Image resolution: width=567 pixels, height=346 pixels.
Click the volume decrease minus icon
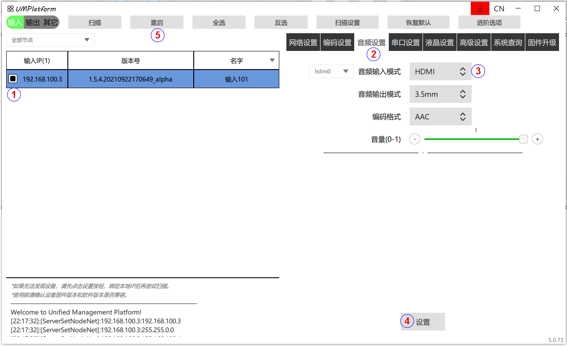(414, 139)
